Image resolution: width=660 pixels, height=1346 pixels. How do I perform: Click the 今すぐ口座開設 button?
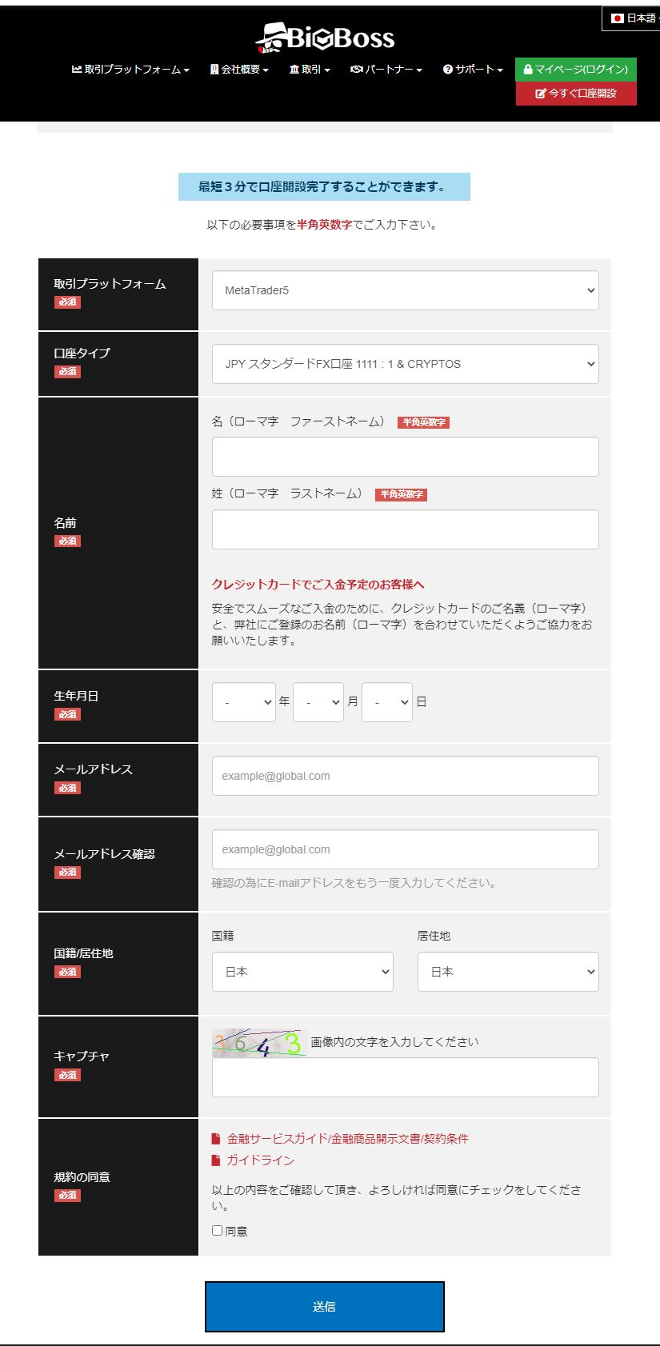tap(576, 94)
